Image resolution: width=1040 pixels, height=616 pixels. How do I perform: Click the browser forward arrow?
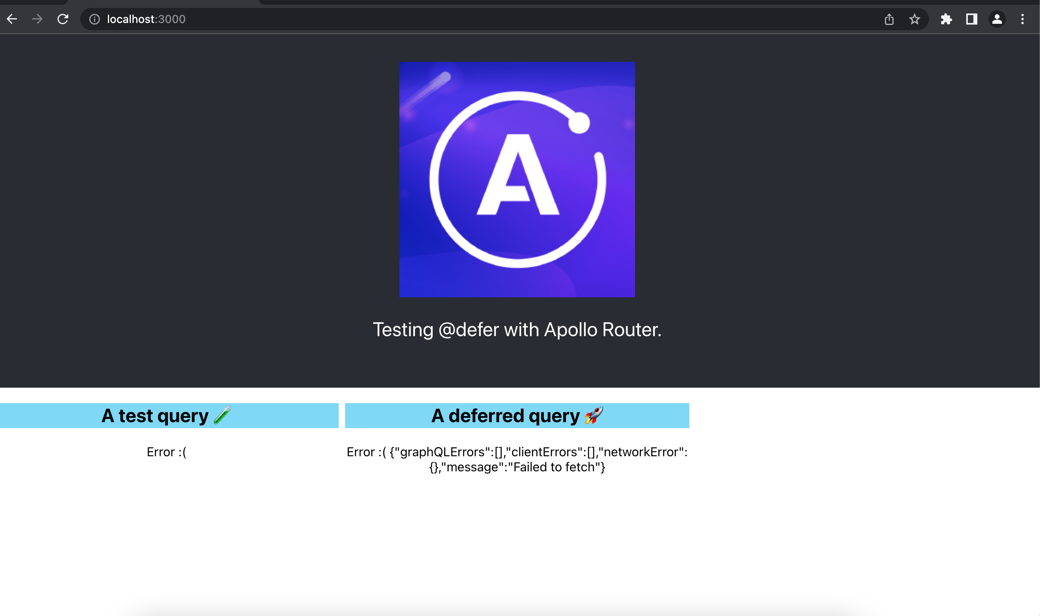[37, 19]
